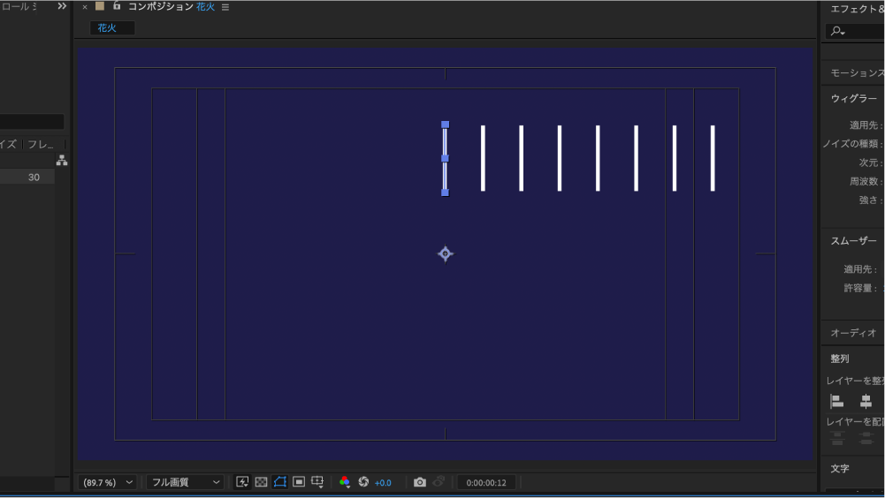This screenshot has height=498, width=885.
Task: Click project flowchart icon
Action: click(62, 161)
